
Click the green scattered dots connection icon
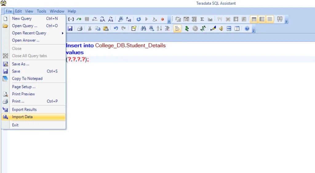203,28
